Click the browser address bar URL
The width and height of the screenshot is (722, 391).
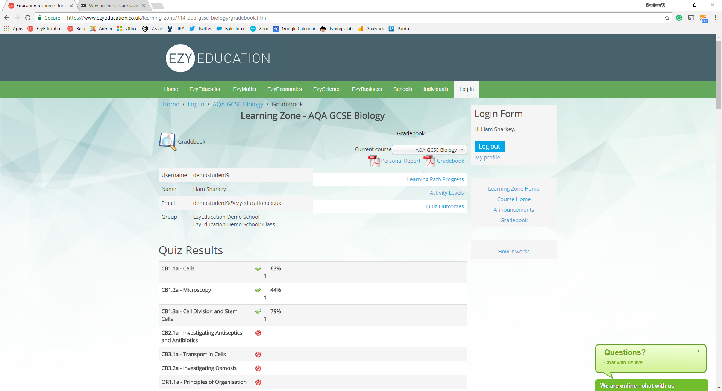167,18
